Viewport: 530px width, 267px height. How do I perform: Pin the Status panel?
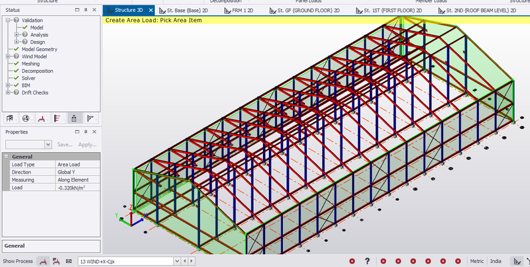85,10
